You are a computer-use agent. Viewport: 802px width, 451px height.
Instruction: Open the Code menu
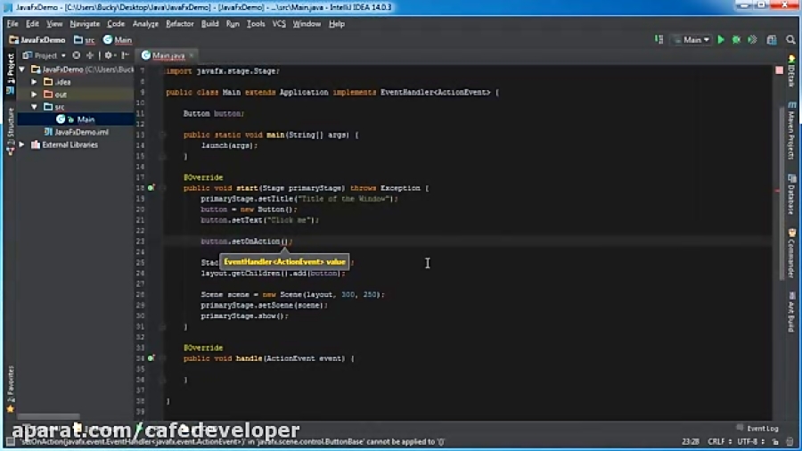pos(116,23)
